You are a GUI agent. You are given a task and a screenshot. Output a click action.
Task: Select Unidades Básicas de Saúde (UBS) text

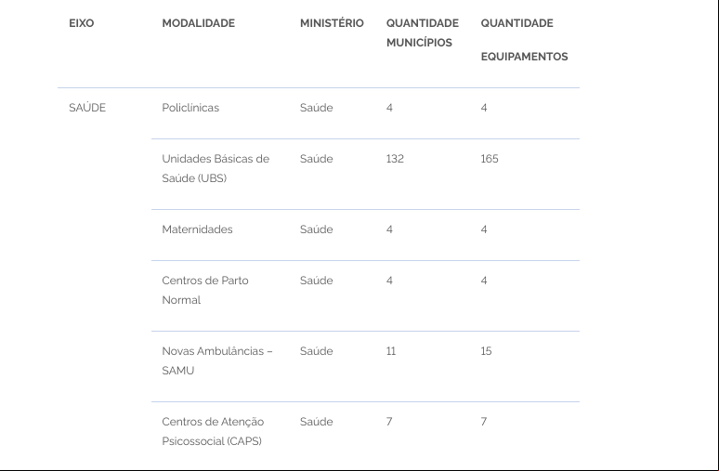tap(216, 168)
